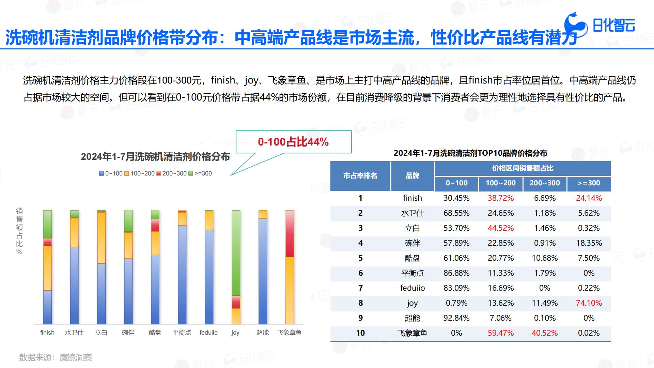Viewport: 654px width, 368px height.
Task: Select the finish row in the TOP10 table
Action: point(470,198)
